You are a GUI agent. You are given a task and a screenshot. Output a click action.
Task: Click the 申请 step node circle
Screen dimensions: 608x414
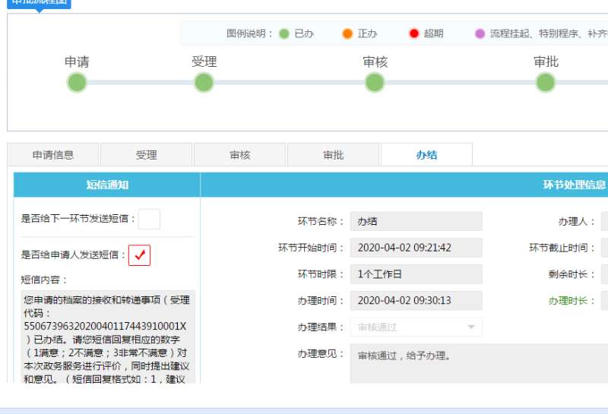(x=77, y=82)
